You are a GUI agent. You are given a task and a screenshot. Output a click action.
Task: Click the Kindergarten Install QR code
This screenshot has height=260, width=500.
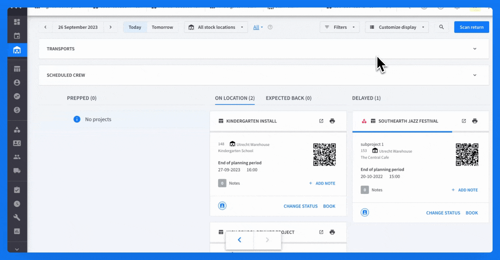(x=324, y=155)
